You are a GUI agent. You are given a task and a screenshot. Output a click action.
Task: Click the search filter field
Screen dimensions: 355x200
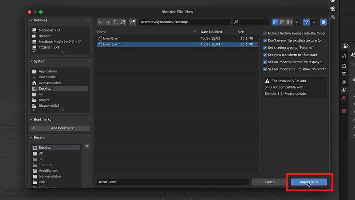click(x=251, y=22)
